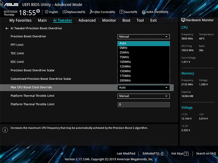The height and width of the screenshot is (163, 218).
Task: Select the TDC Limit setting
Action: (x=17, y=53)
